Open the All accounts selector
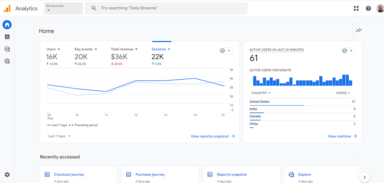Screen dimensions: 384x183 coord(63,8)
